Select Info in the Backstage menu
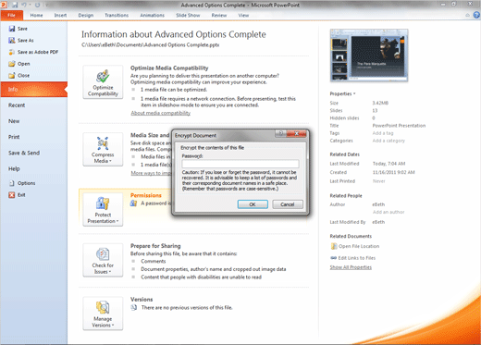Screen dimensions: 481x345 pos(33,90)
